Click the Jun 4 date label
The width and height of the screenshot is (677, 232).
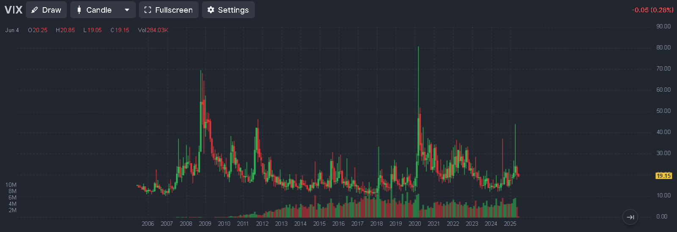point(12,30)
